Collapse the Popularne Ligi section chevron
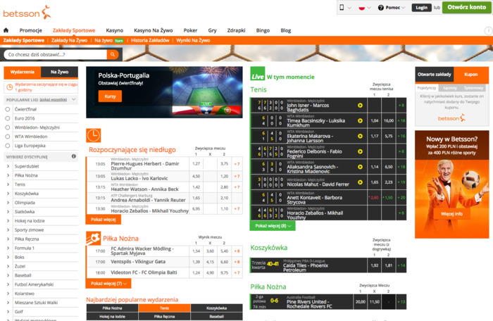493x321 pixels. pos(74,100)
